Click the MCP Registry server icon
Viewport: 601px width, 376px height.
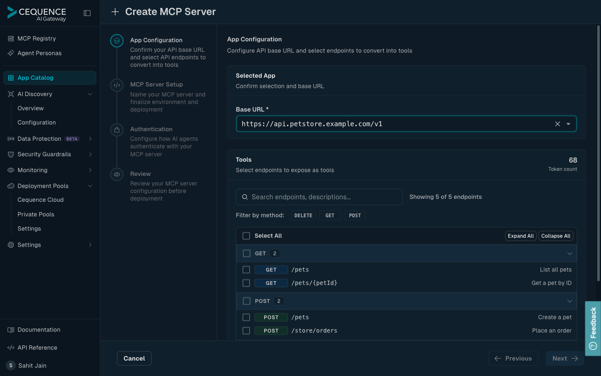(x=11, y=38)
